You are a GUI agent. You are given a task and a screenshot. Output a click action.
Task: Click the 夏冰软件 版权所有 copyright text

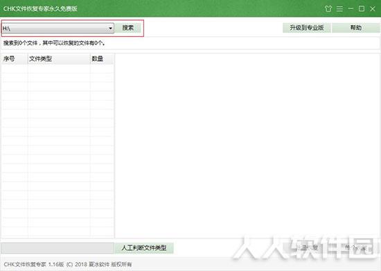(110, 264)
